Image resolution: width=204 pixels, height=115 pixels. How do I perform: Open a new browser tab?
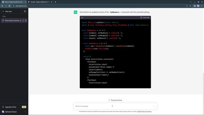[x=55, y=2]
